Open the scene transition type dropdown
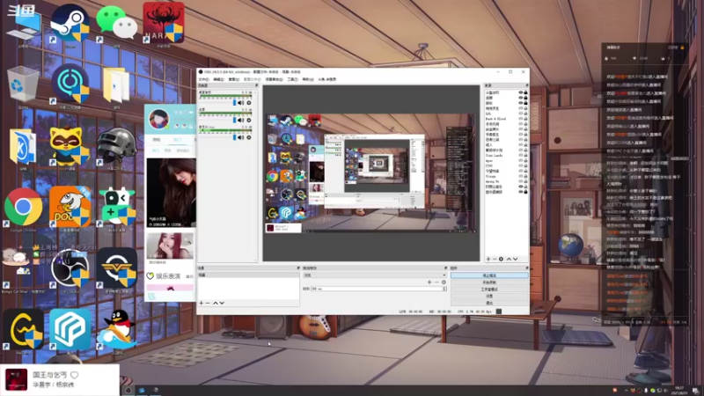704x396 pixels. click(x=375, y=275)
